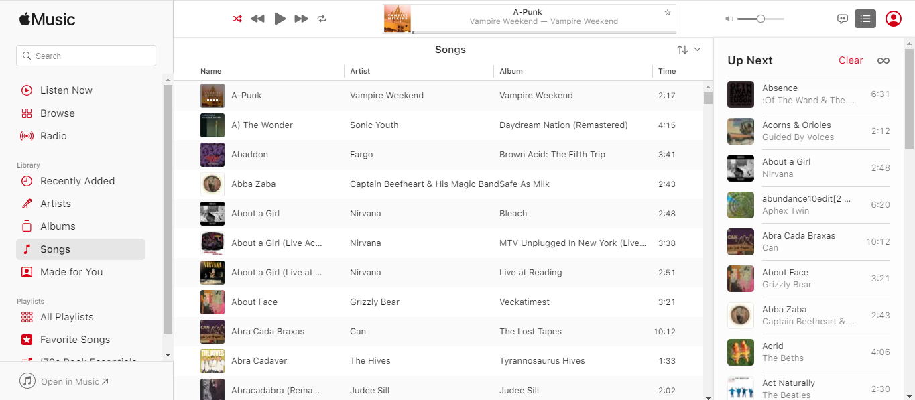Expand the songs sort chevron dropdown
The width and height of the screenshot is (915, 400).
coord(697,50)
